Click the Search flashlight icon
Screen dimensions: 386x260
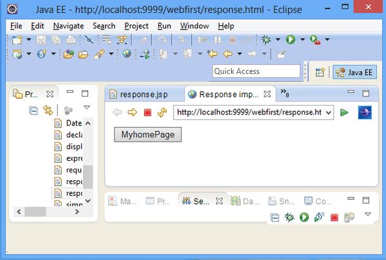coord(99,54)
